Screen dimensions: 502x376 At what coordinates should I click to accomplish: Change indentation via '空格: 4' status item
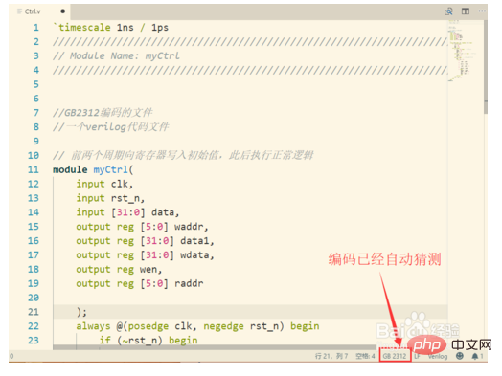pos(365,356)
